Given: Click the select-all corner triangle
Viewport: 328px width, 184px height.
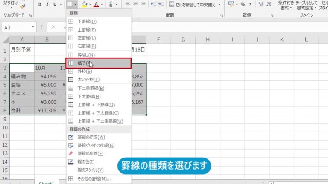Looking at the screenshot, I should pos(6,40).
